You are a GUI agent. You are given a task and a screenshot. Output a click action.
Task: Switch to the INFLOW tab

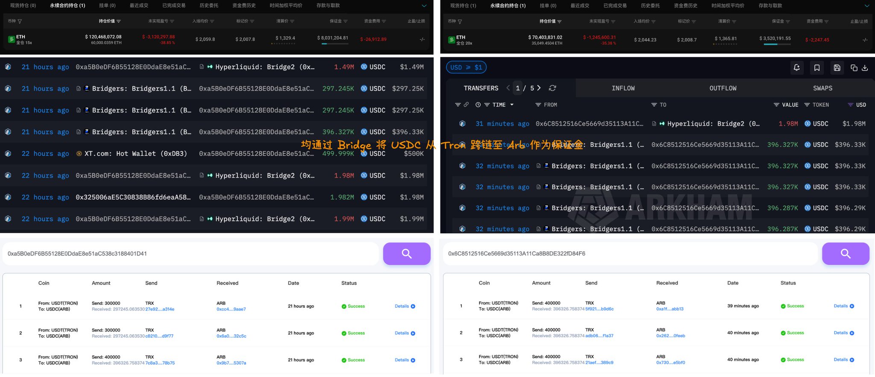pos(623,88)
